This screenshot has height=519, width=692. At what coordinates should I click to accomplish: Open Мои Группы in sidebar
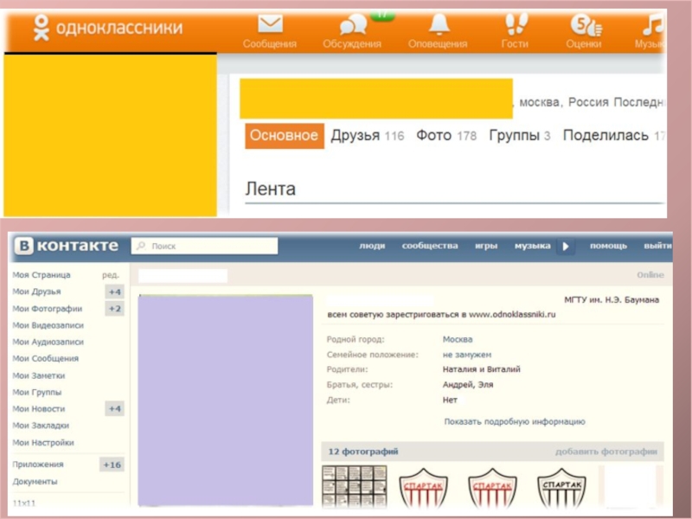pos(37,393)
